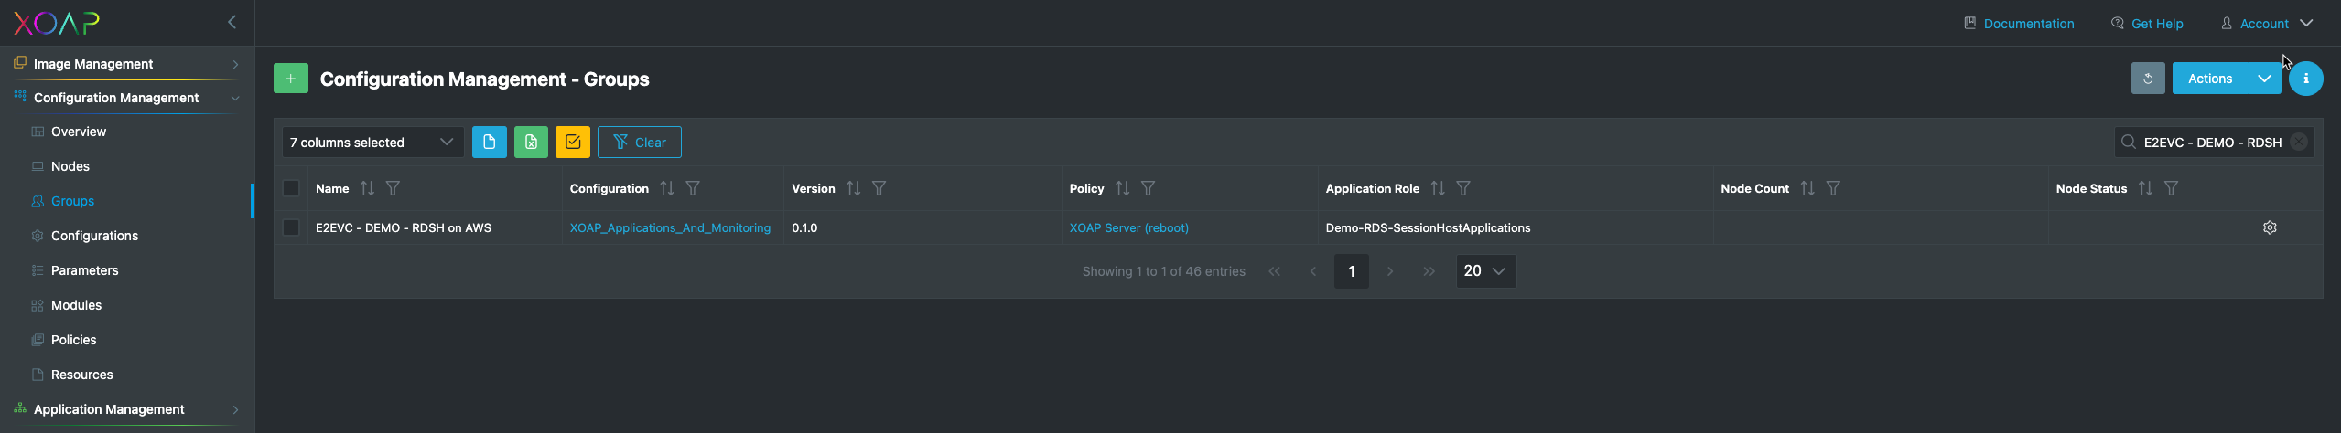The image size is (2341, 433).
Task: Go to Nodes in sidebar
Action: coord(70,166)
